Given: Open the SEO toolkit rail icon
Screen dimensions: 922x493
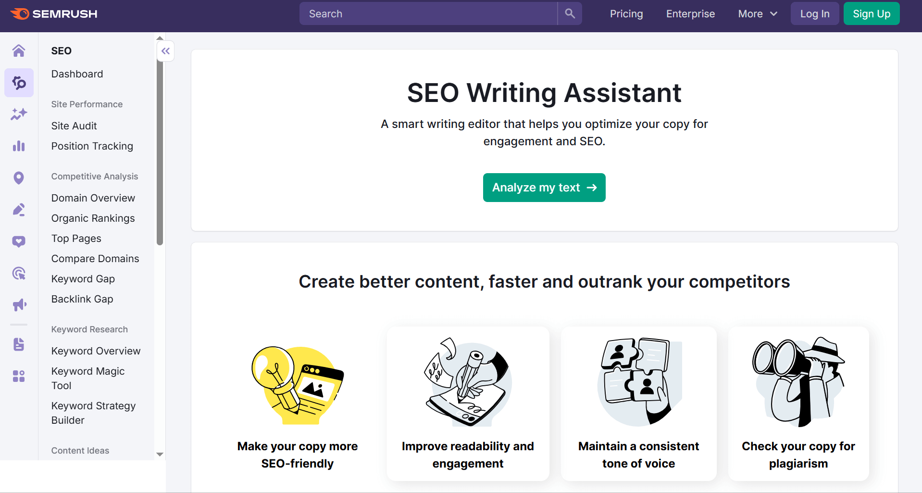Looking at the screenshot, I should (x=19, y=83).
